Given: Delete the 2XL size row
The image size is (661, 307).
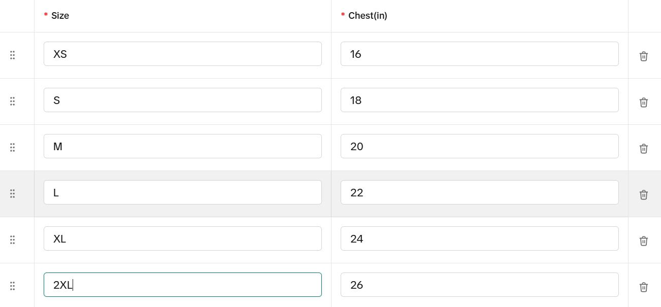Looking at the screenshot, I should (643, 287).
